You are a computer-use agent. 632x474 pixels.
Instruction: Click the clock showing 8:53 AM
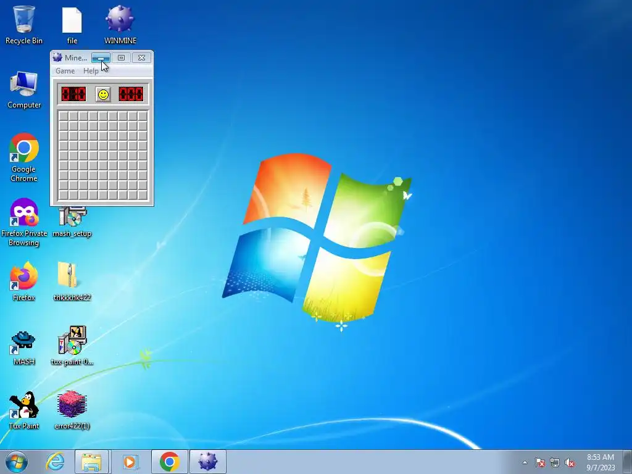coord(601,462)
